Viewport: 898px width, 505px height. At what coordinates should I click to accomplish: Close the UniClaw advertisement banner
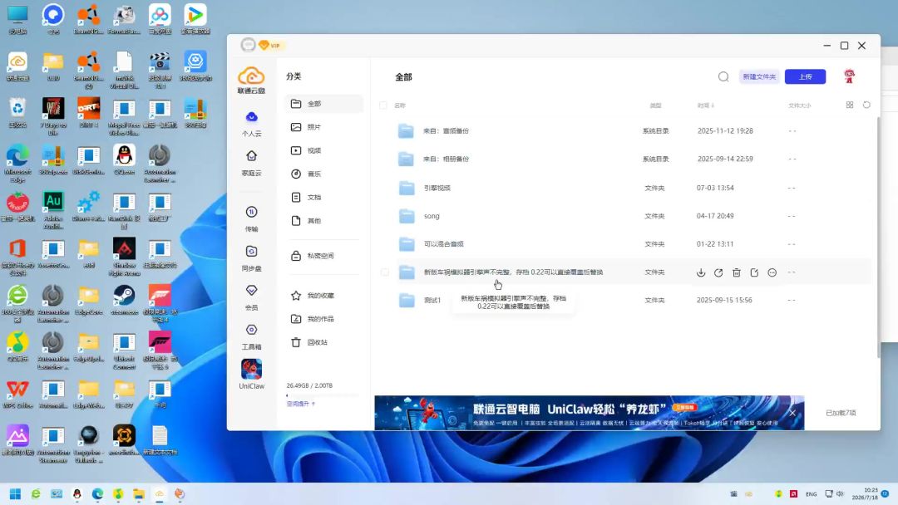point(792,413)
